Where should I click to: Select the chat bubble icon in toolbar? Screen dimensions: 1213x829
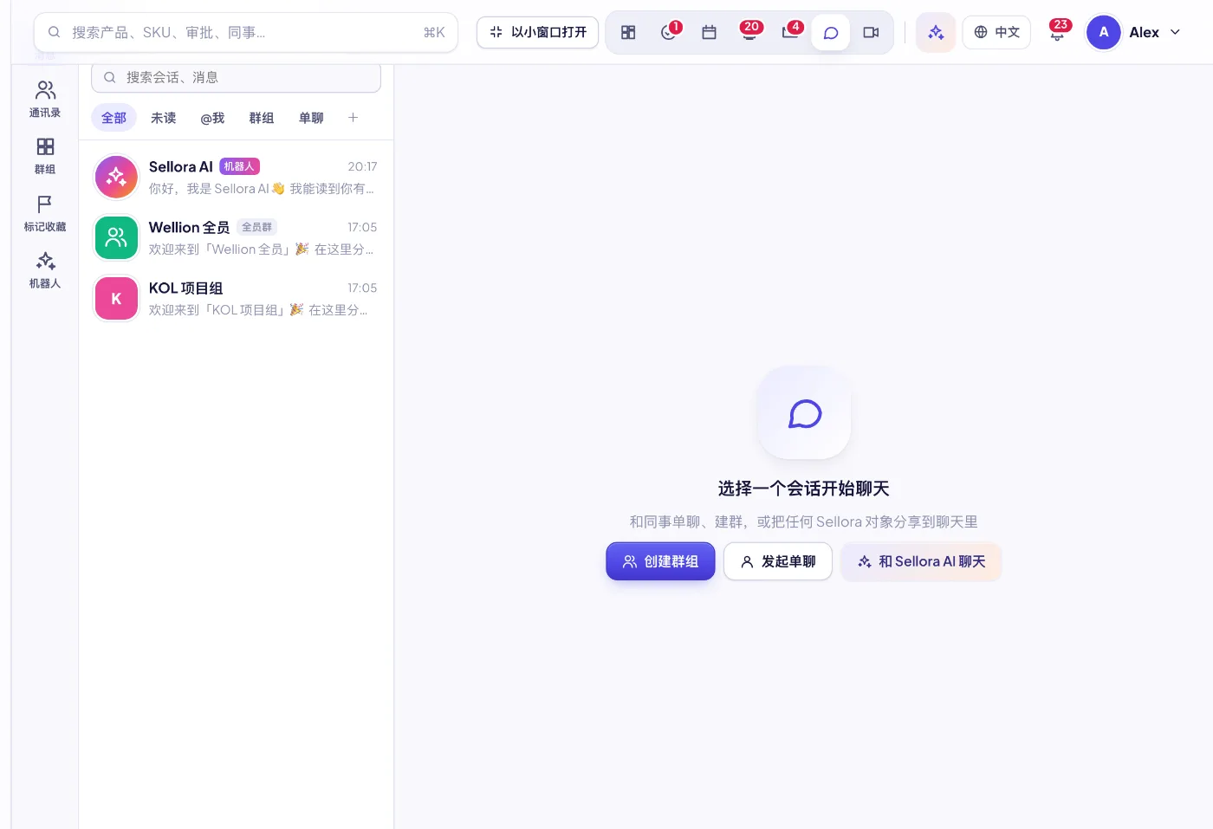830,32
